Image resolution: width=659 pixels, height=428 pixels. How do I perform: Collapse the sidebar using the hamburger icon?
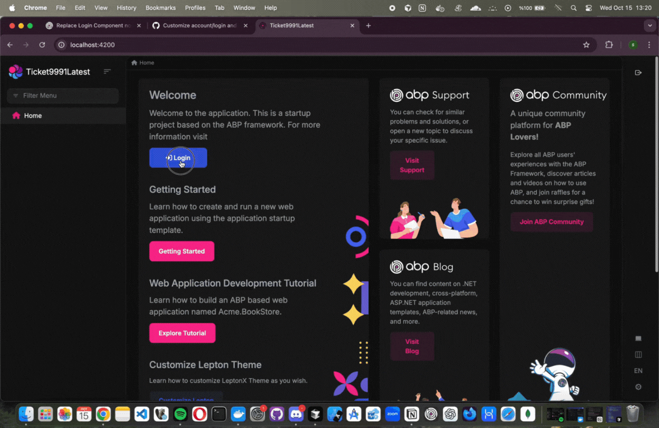click(x=107, y=72)
